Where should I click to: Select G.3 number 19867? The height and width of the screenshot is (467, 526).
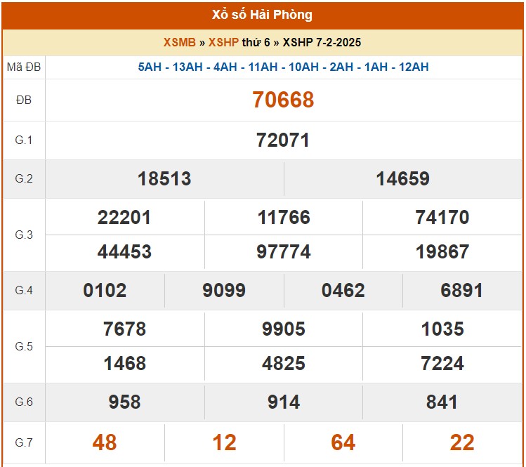coord(442,252)
